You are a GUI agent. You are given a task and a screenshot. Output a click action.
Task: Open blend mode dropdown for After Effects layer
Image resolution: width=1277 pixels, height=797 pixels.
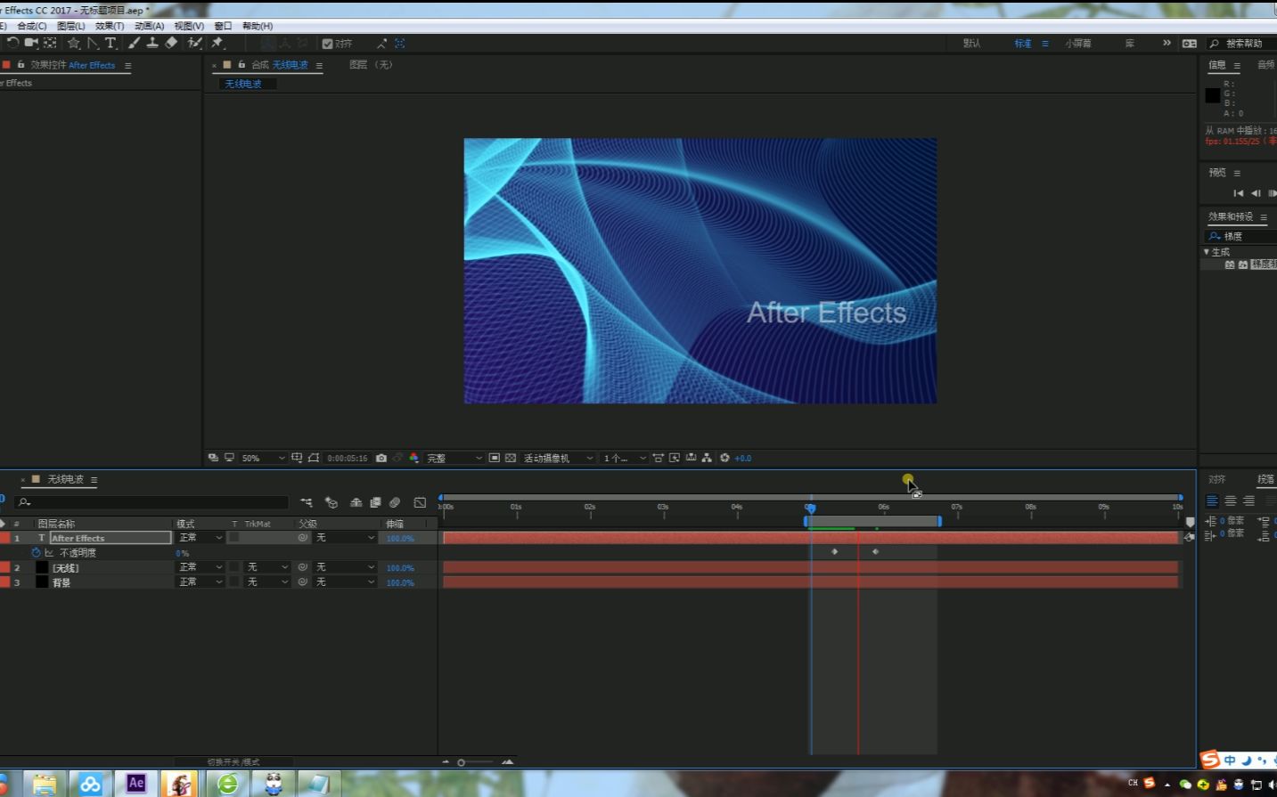pyautogui.click(x=201, y=538)
